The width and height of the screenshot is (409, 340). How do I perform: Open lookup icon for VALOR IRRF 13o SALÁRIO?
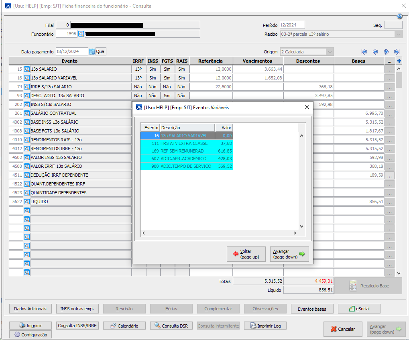(27, 166)
